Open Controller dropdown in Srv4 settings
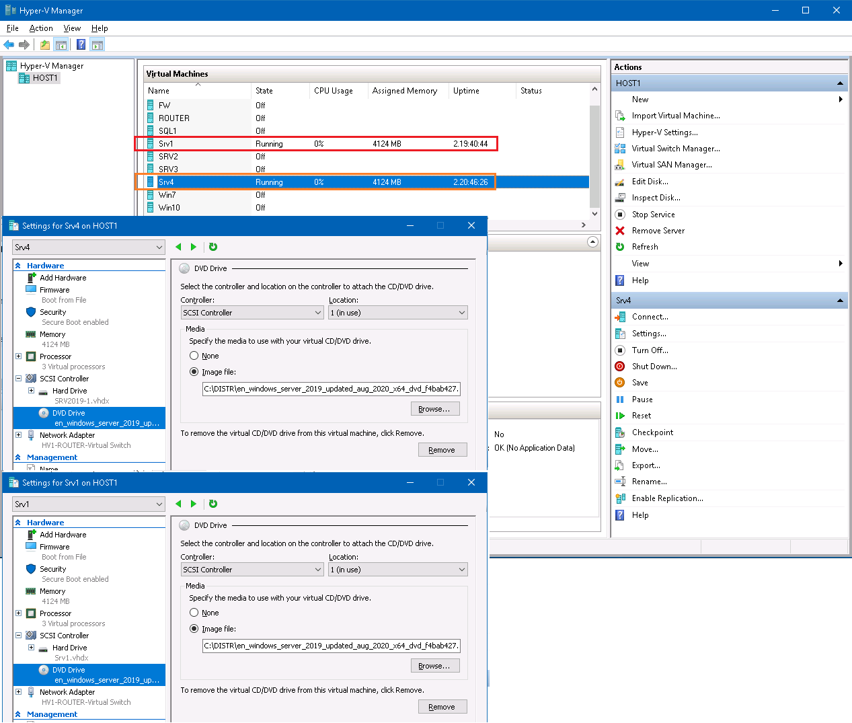Image resolution: width=852 pixels, height=723 pixels. 252,313
